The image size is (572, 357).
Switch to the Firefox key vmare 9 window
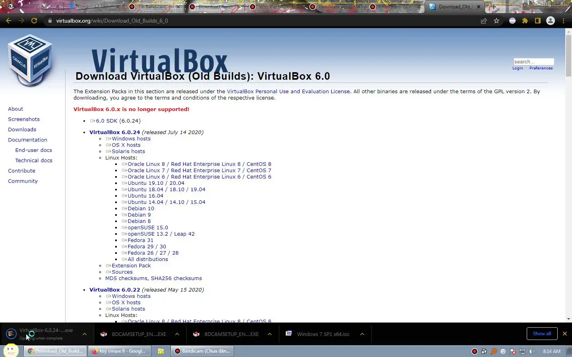[x=119, y=351]
